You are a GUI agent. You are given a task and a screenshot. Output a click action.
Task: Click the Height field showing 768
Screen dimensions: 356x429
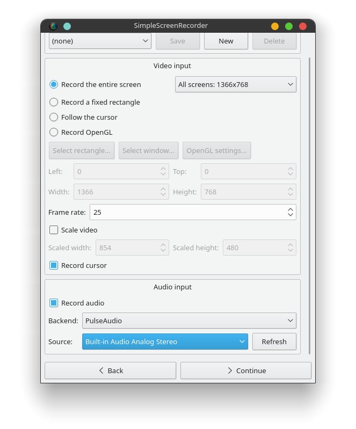click(249, 192)
